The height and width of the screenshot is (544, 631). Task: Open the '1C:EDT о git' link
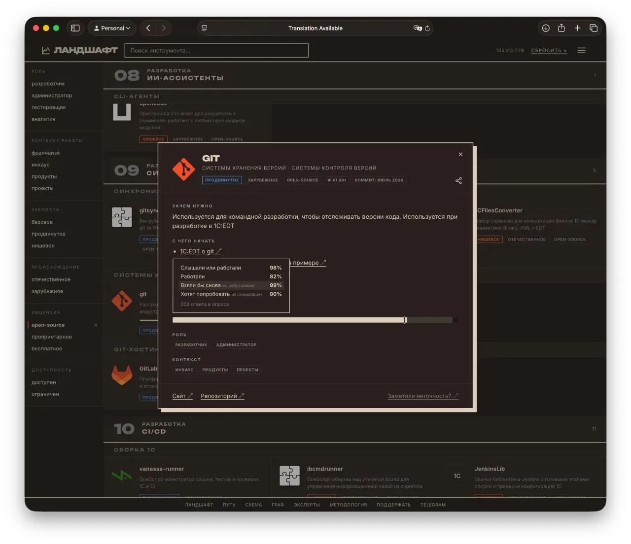click(x=201, y=251)
